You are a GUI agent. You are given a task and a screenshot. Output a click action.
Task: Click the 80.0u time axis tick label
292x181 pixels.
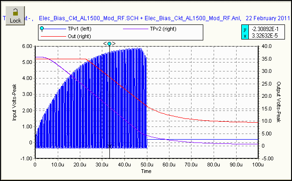(214, 165)
